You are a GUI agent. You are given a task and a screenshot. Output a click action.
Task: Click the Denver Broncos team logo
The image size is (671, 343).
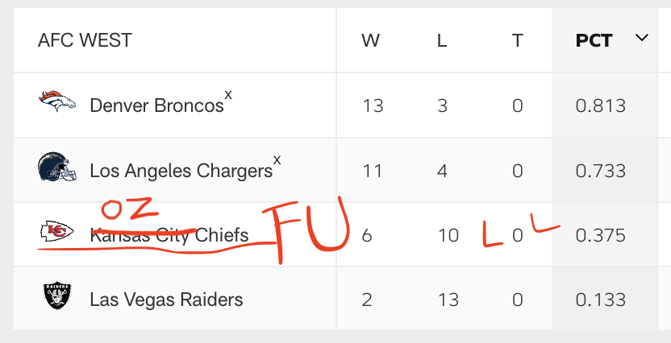click(x=57, y=101)
